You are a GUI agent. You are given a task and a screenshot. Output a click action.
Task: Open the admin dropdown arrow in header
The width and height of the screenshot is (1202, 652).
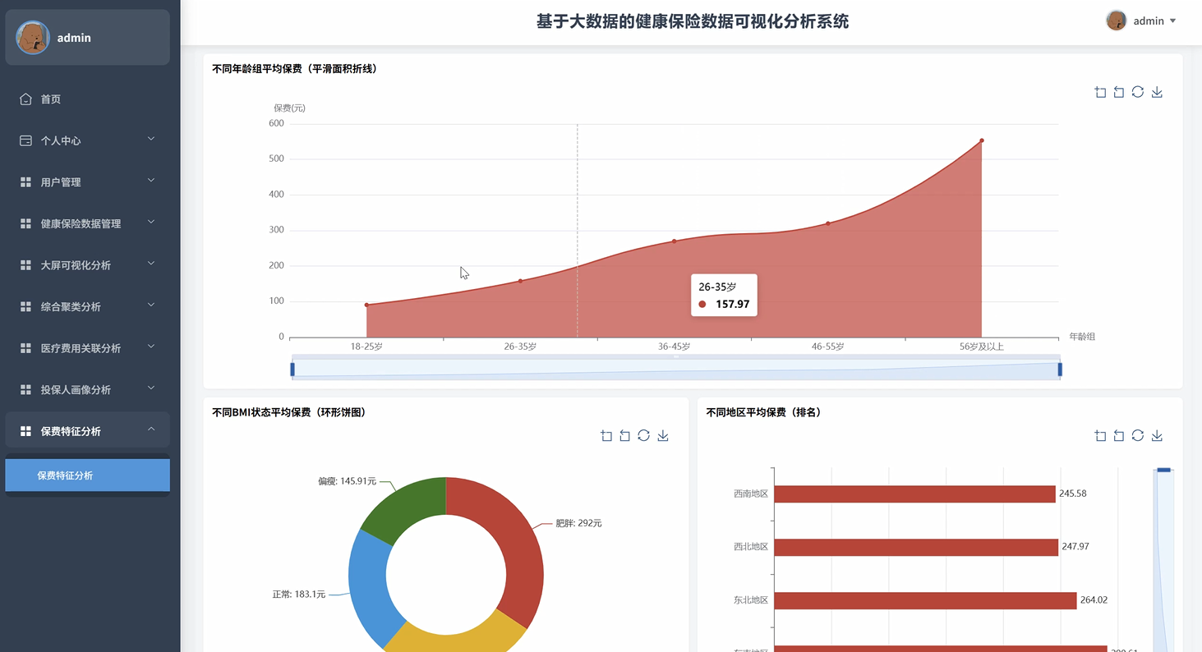[1173, 21]
